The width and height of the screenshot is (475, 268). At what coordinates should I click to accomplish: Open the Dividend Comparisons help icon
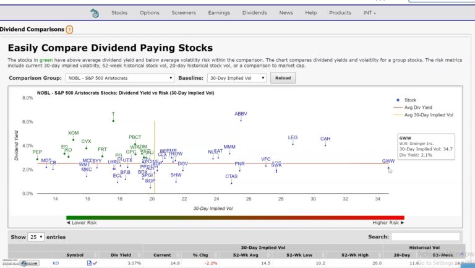coord(69,30)
